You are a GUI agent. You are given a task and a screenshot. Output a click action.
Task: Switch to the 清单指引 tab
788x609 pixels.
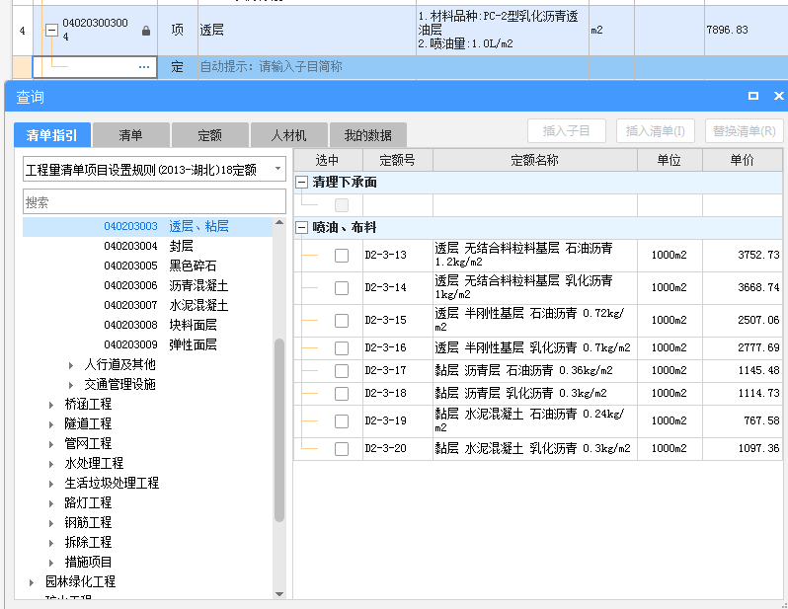coord(52,134)
